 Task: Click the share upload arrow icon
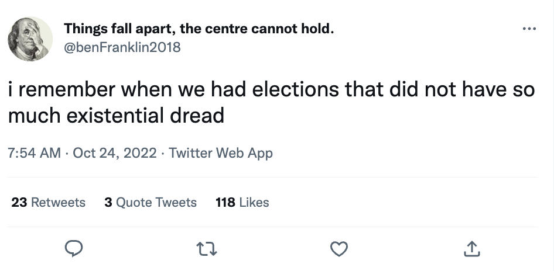click(471, 249)
